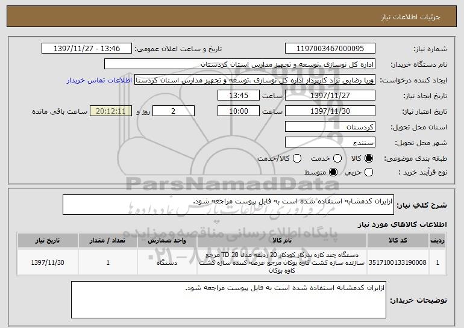Screen dimensions: 464x328
Task: Click the نام کالا column header
Action: (282, 240)
